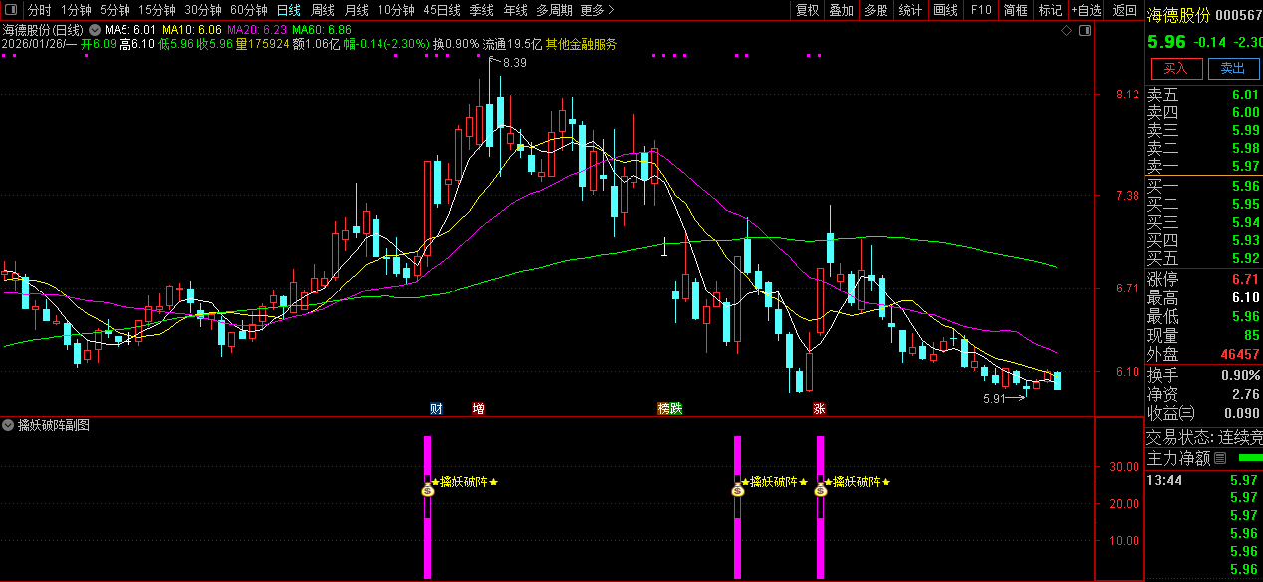Select the 45日线 period

coord(441,10)
